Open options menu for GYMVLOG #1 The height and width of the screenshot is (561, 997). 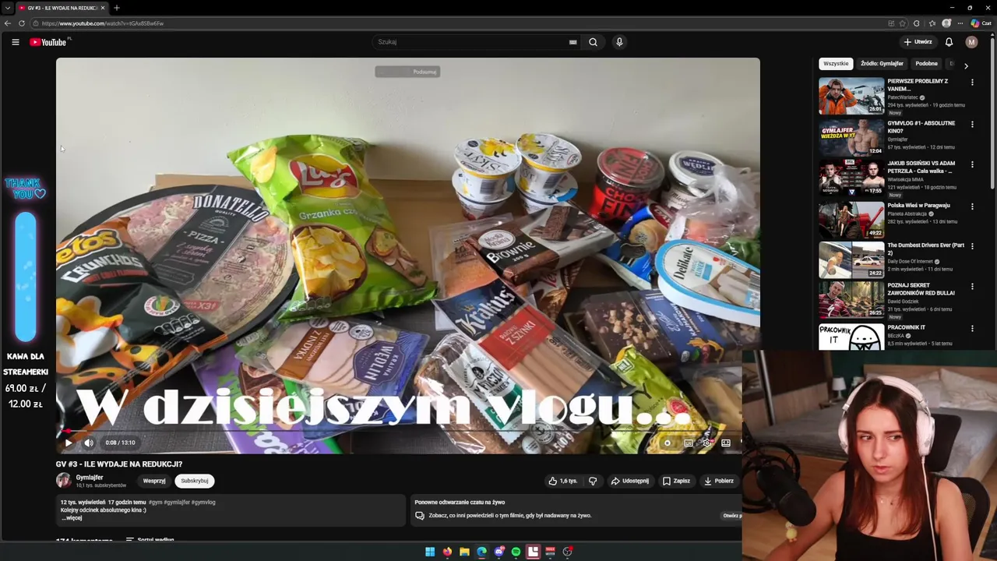[972, 125]
